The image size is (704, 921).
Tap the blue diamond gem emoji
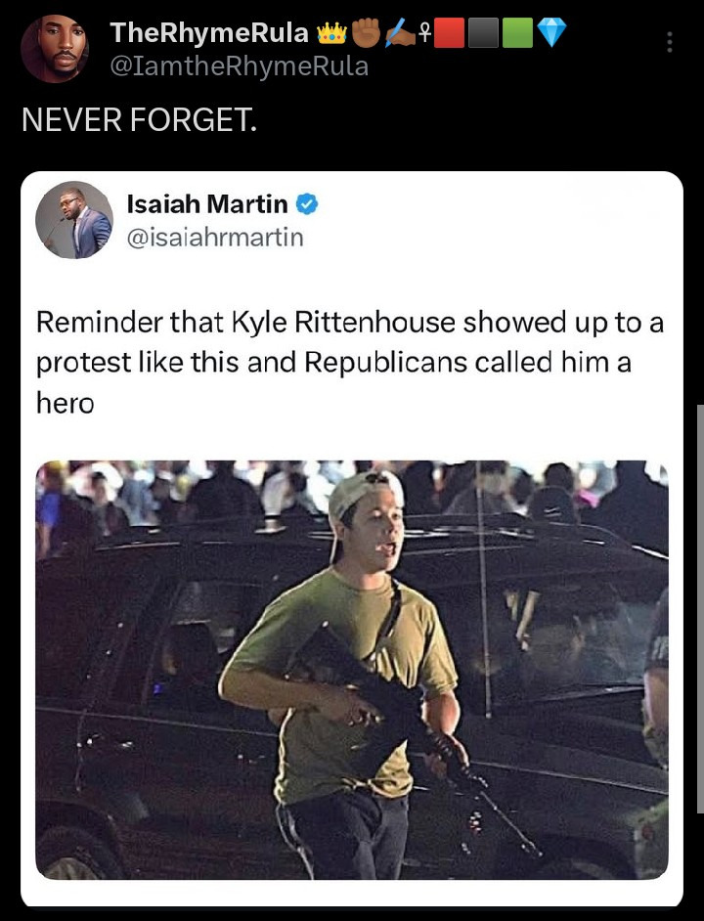pos(552,32)
